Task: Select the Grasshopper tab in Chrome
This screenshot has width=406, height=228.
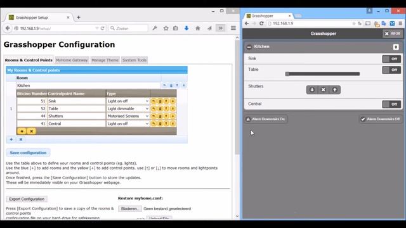Action: click(268, 16)
